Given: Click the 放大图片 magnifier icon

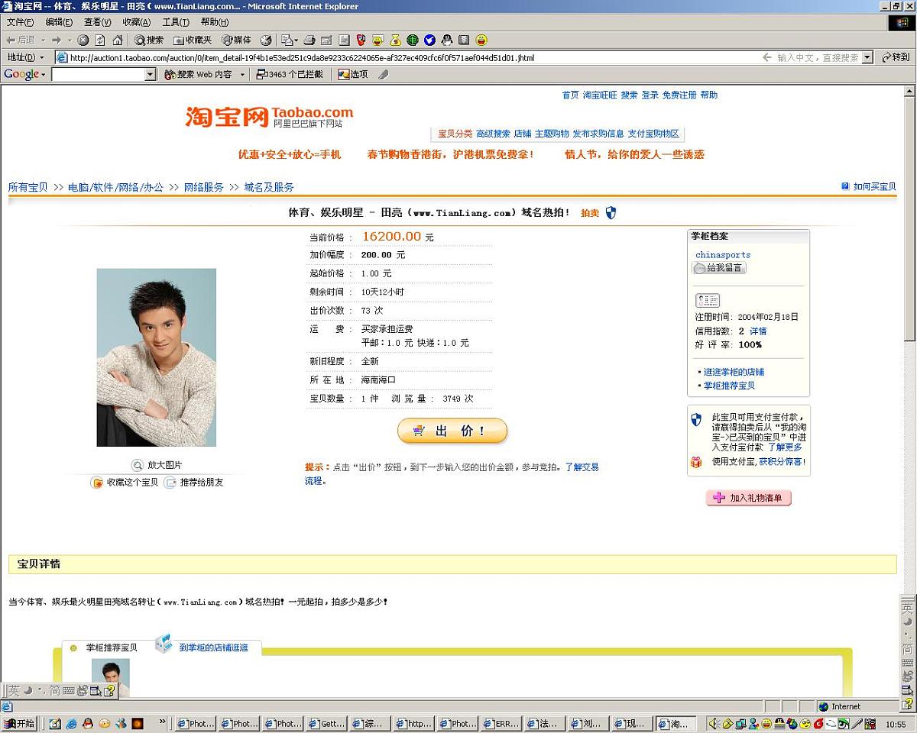Looking at the screenshot, I should (138, 465).
